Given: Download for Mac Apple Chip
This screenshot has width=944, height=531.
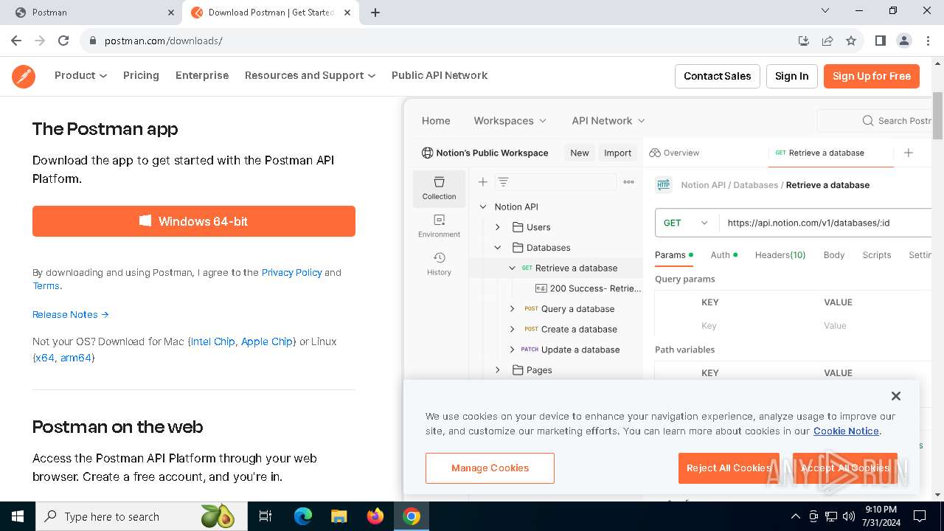Looking at the screenshot, I should tap(267, 341).
